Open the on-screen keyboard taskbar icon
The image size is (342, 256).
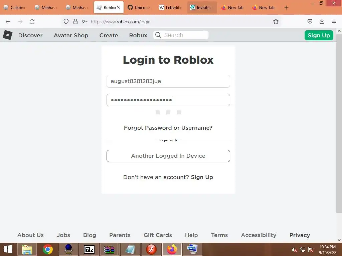click(192, 249)
